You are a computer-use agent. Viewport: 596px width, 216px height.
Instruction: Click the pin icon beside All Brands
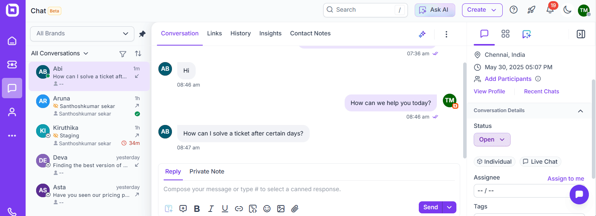pos(142,34)
